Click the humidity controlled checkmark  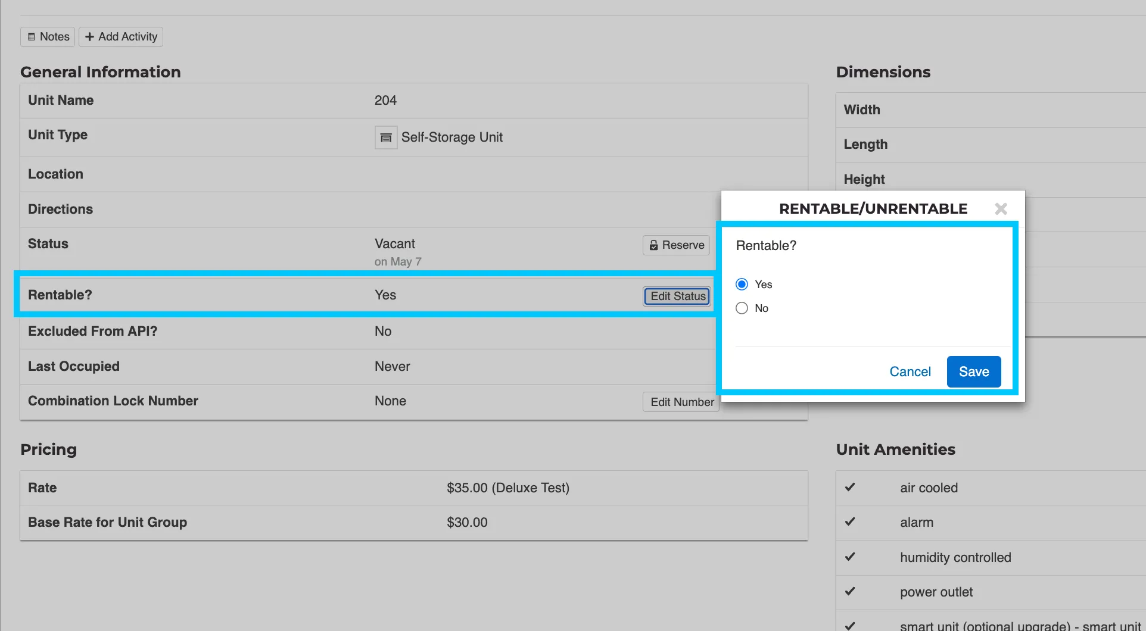850,557
